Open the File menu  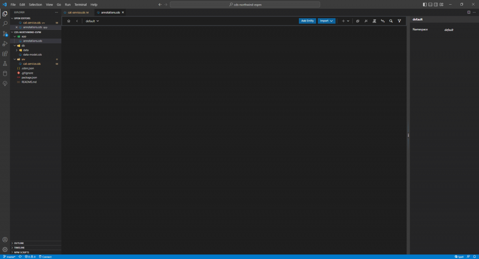(x=13, y=5)
